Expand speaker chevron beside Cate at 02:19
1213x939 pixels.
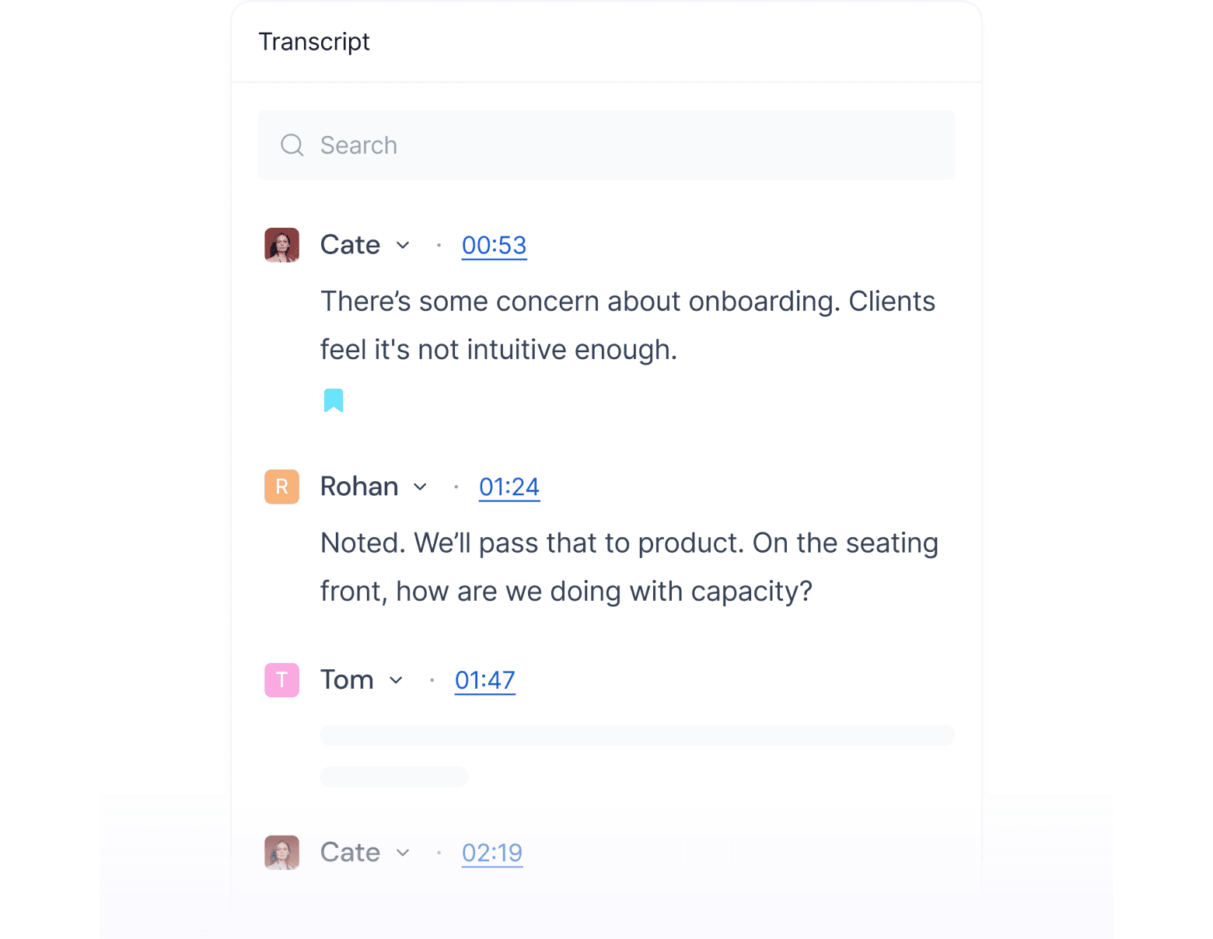tap(403, 853)
